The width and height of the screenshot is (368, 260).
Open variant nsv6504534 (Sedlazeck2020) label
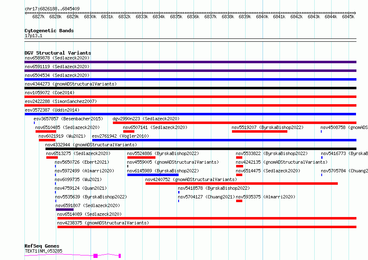click(x=57, y=75)
